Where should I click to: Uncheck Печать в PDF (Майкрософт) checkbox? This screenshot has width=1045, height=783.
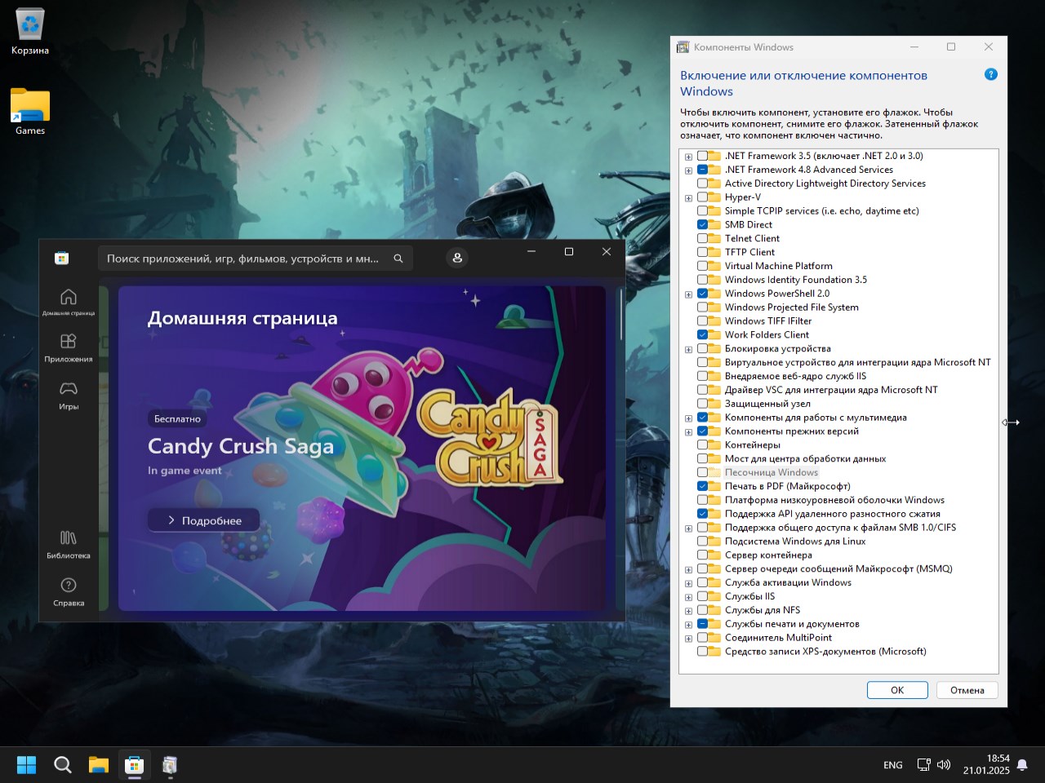pyautogui.click(x=702, y=486)
